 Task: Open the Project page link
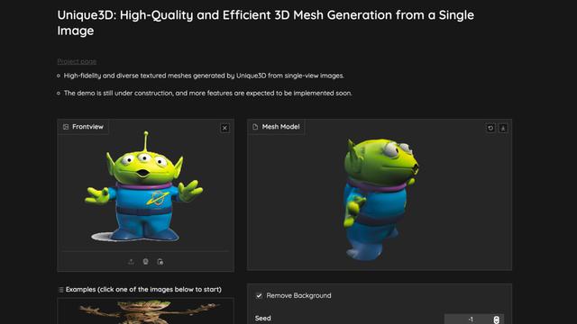click(x=77, y=61)
